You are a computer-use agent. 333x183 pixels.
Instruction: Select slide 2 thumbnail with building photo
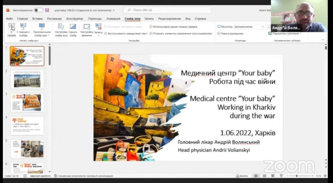click(27, 80)
